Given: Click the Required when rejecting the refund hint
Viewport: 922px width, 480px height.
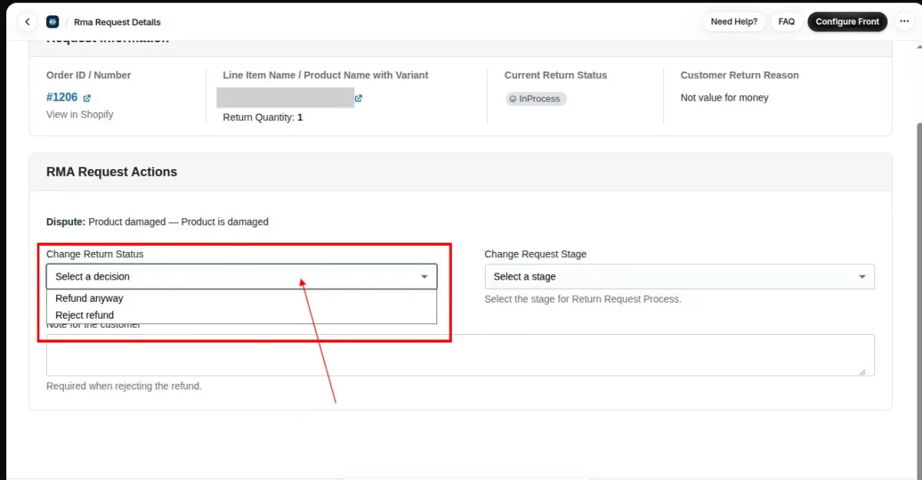Looking at the screenshot, I should point(124,386).
